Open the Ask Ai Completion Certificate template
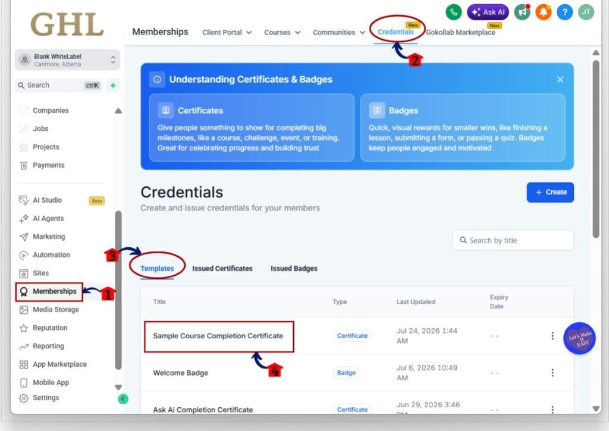 point(203,410)
